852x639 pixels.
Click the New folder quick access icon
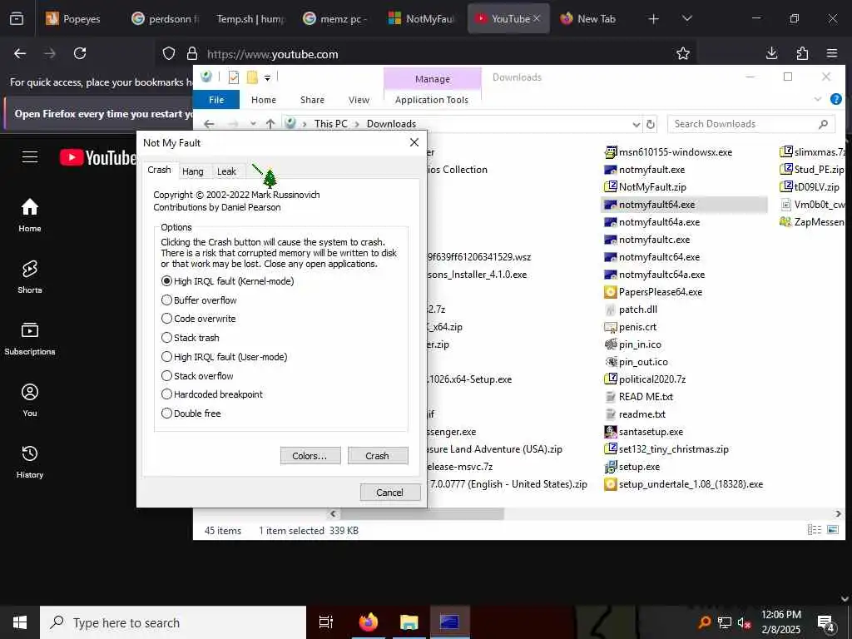[252, 77]
